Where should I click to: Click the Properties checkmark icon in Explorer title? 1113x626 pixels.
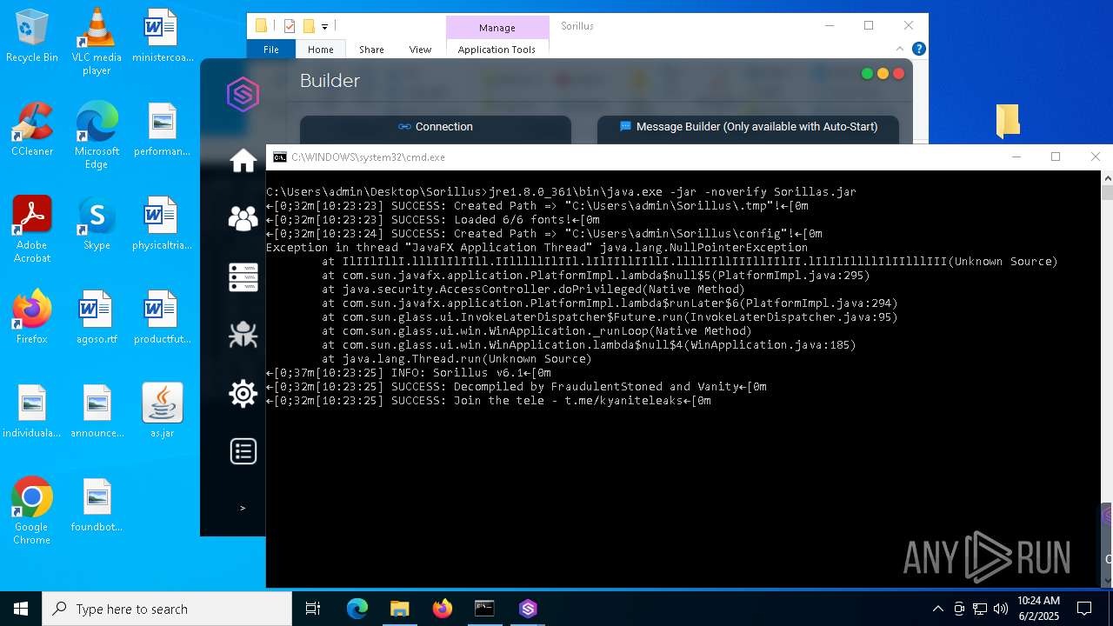coord(290,26)
